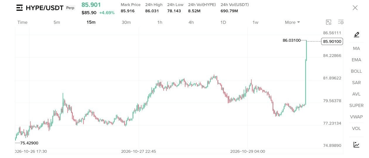Image resolution: width=369 pixels, height=158 pixels.
Task: Click the 86.56111 price axis label
Action: [332, 33]
